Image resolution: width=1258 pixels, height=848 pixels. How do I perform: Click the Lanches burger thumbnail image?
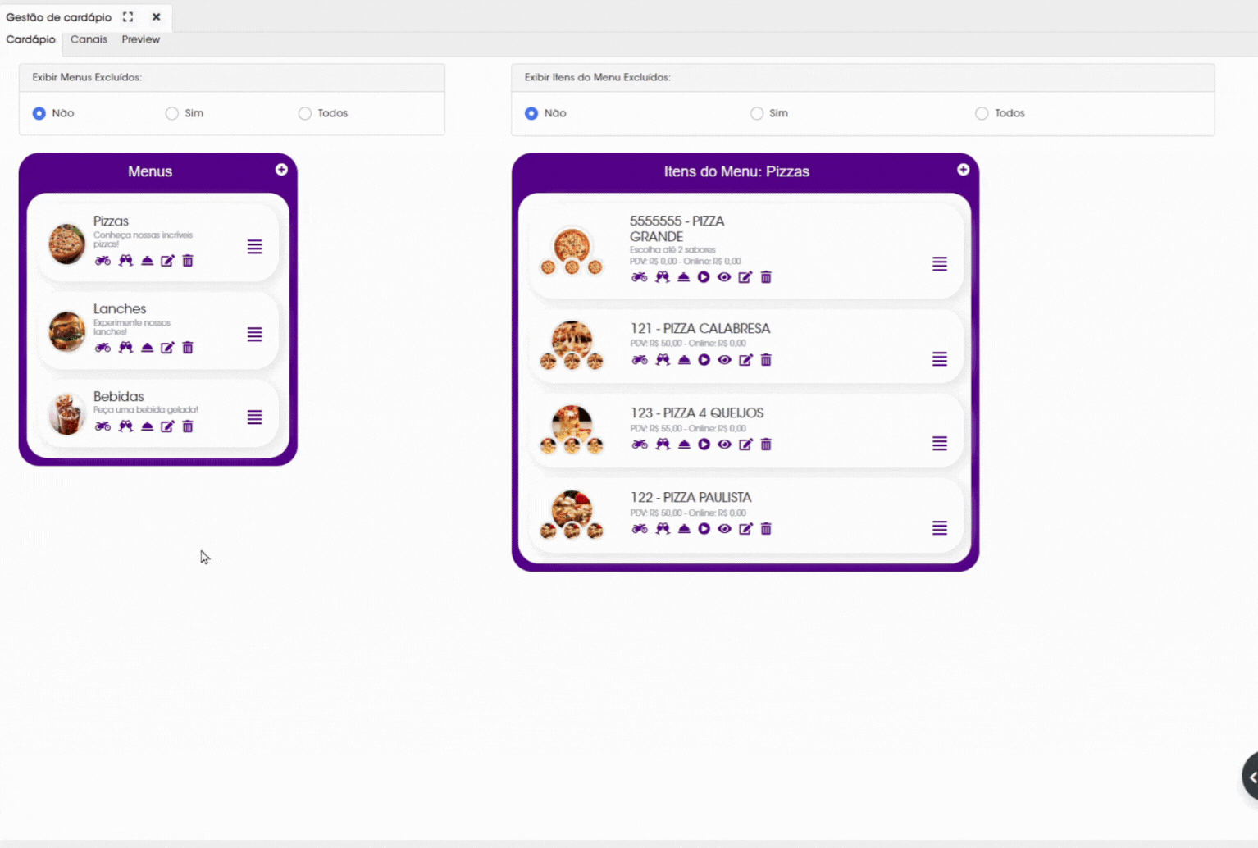pyautogui.click(x=66, y=331)
